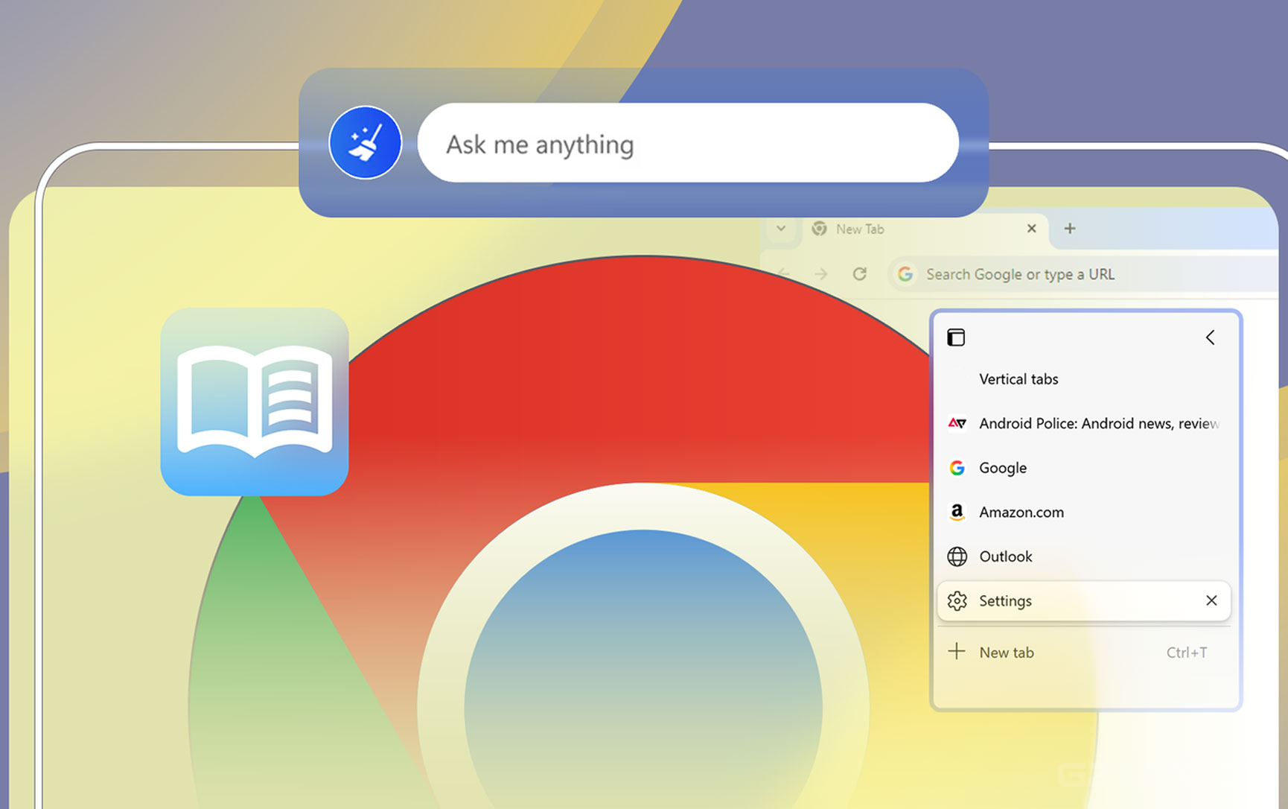Click the Android Police favicon
Screen dimensions: 1288x809
point(957,423)
